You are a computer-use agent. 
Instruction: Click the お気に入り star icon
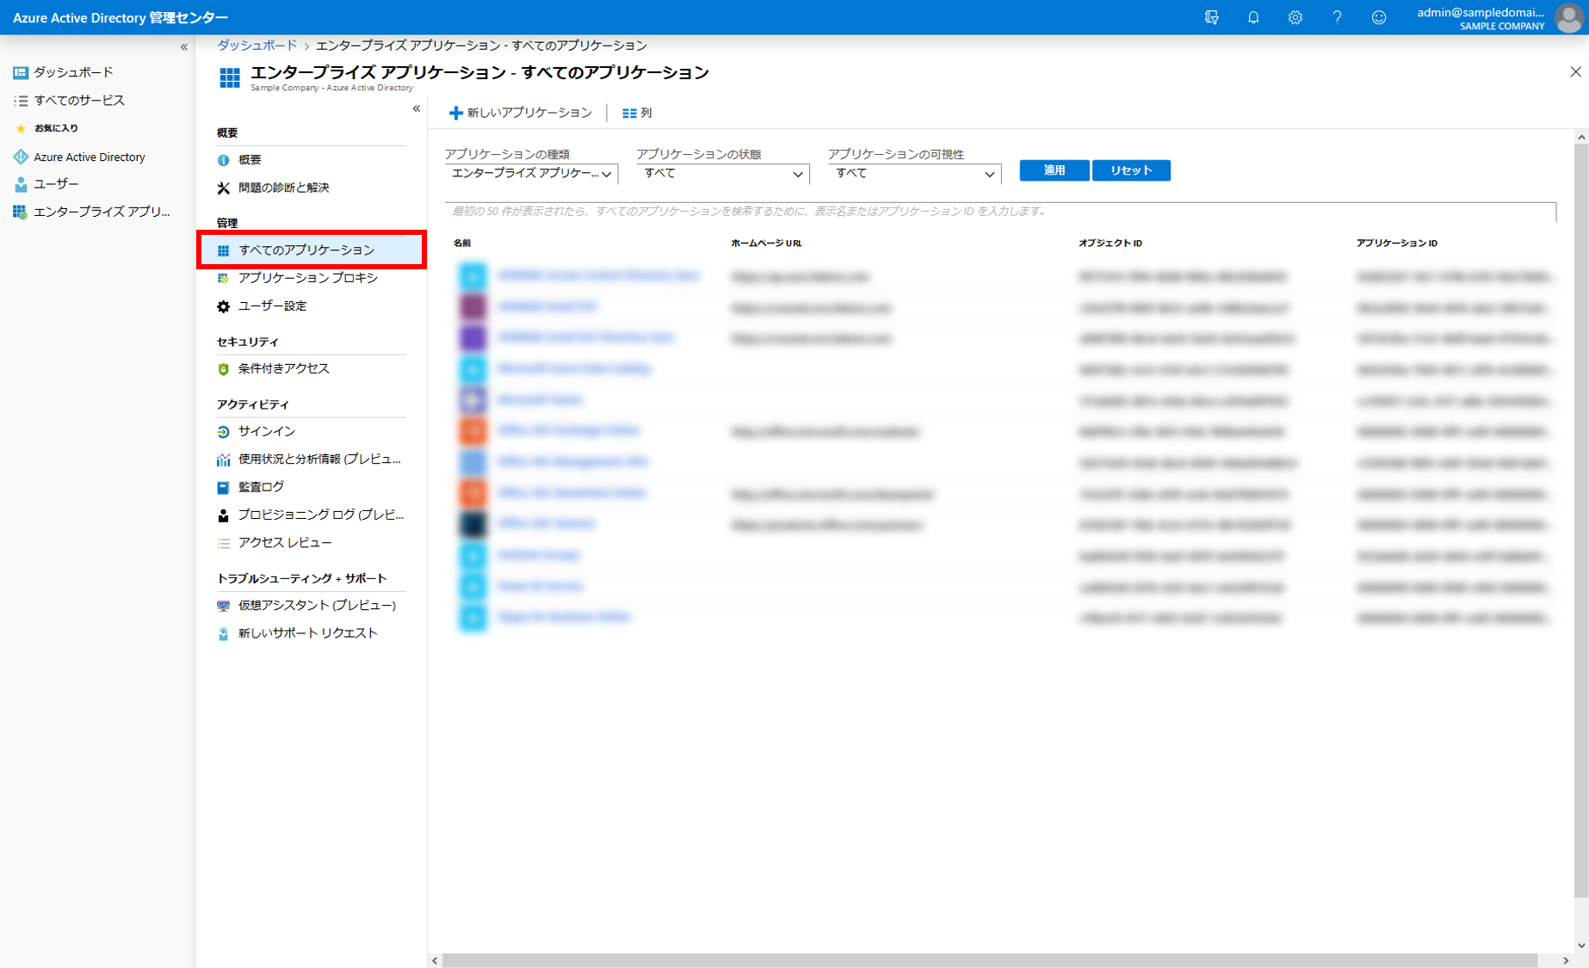[21, 128]
